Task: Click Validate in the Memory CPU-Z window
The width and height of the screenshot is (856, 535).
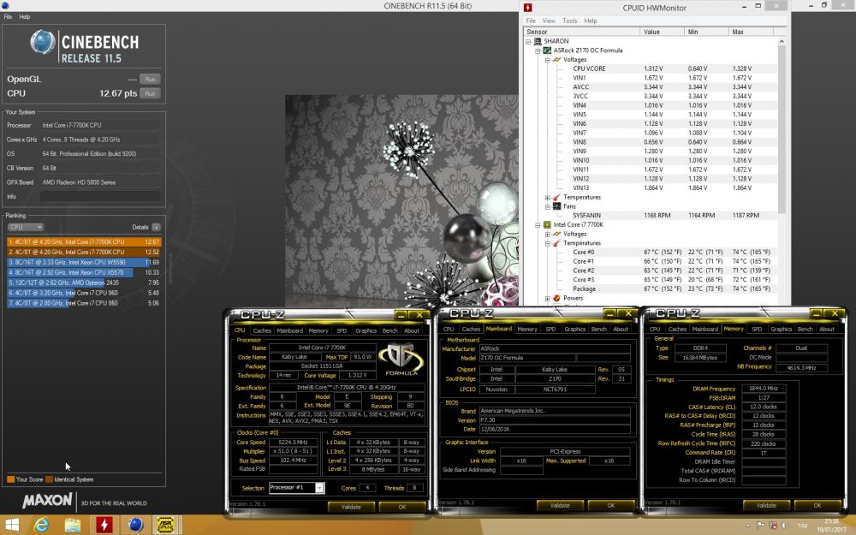Action: [766, 506]
